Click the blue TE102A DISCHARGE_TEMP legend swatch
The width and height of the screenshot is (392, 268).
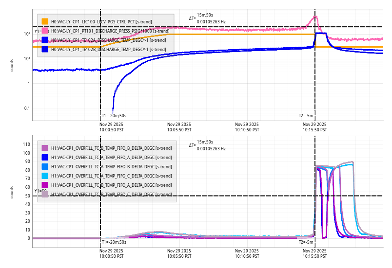[x=45, y=40]
